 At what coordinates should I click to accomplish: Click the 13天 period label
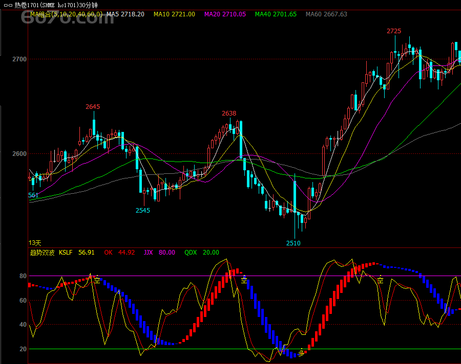point(35,243)
